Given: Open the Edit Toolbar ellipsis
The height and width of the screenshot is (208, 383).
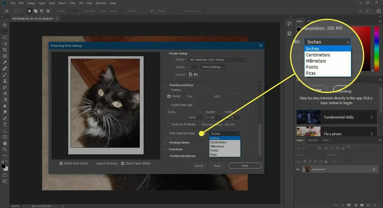Looking at the screenshot, I should [5, 156].
